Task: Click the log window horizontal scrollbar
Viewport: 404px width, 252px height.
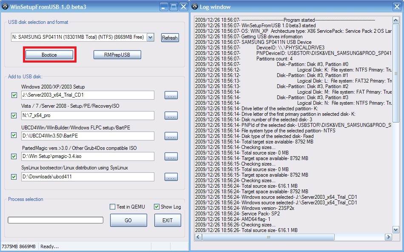Action: [x=293, y=237]
